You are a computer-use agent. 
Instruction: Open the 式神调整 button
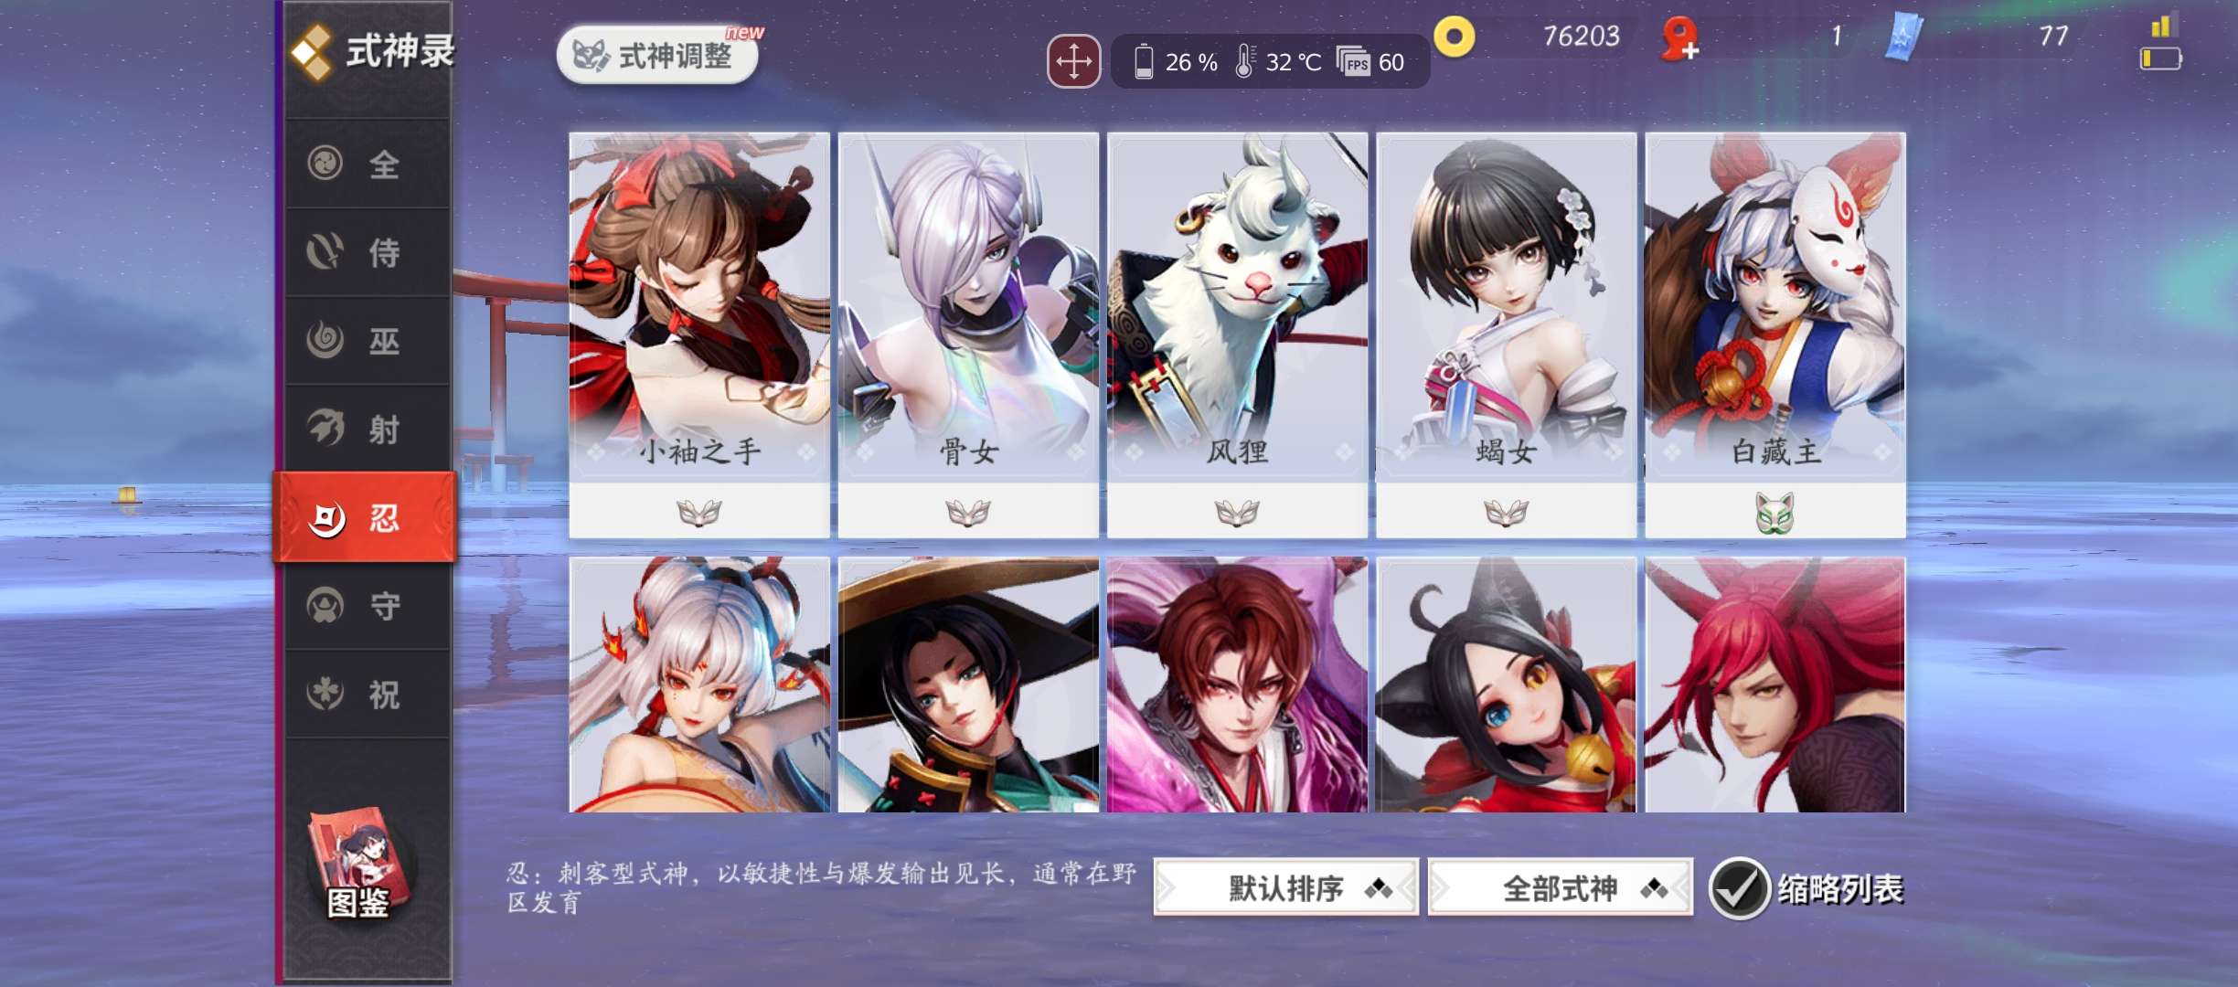click(657, 56)
